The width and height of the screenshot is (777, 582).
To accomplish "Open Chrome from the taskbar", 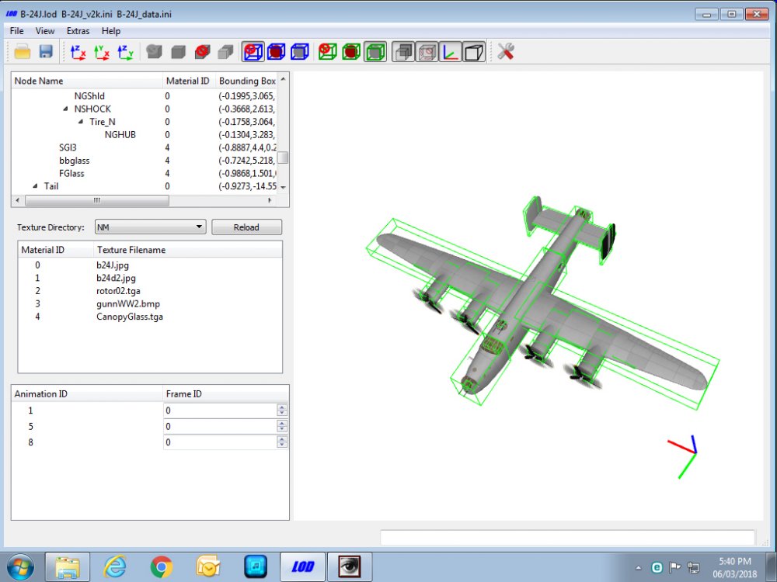I will [x=161, y=566].
